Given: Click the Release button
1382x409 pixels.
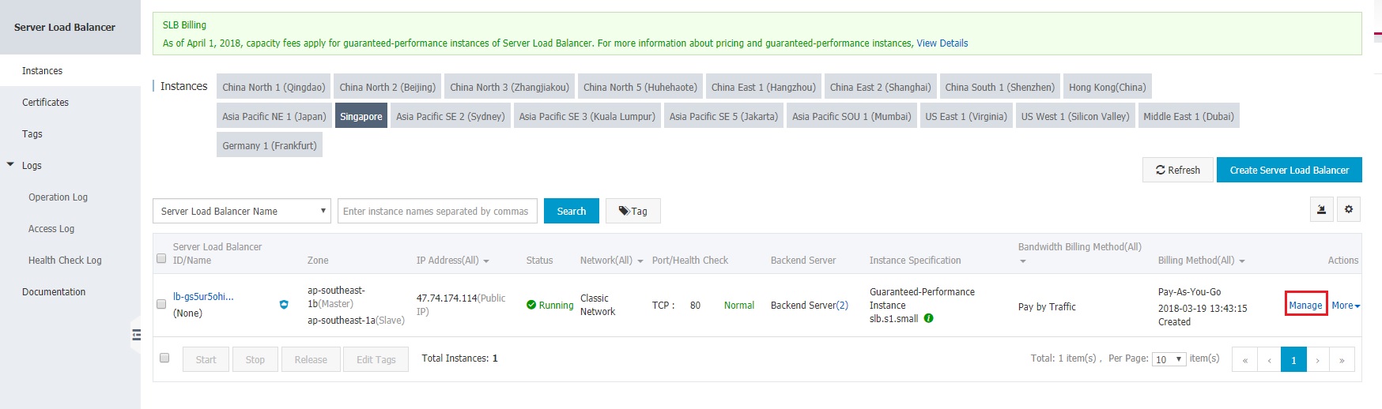Looking at the screenshot, I should (311, 359).
